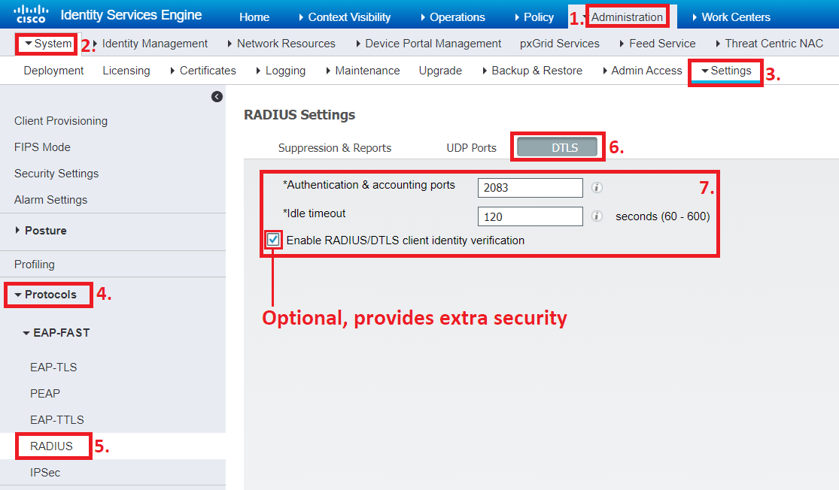Click info icon beside Authentication & accounting ports
This screenshot has width=839, height=490.
point(596,188)
